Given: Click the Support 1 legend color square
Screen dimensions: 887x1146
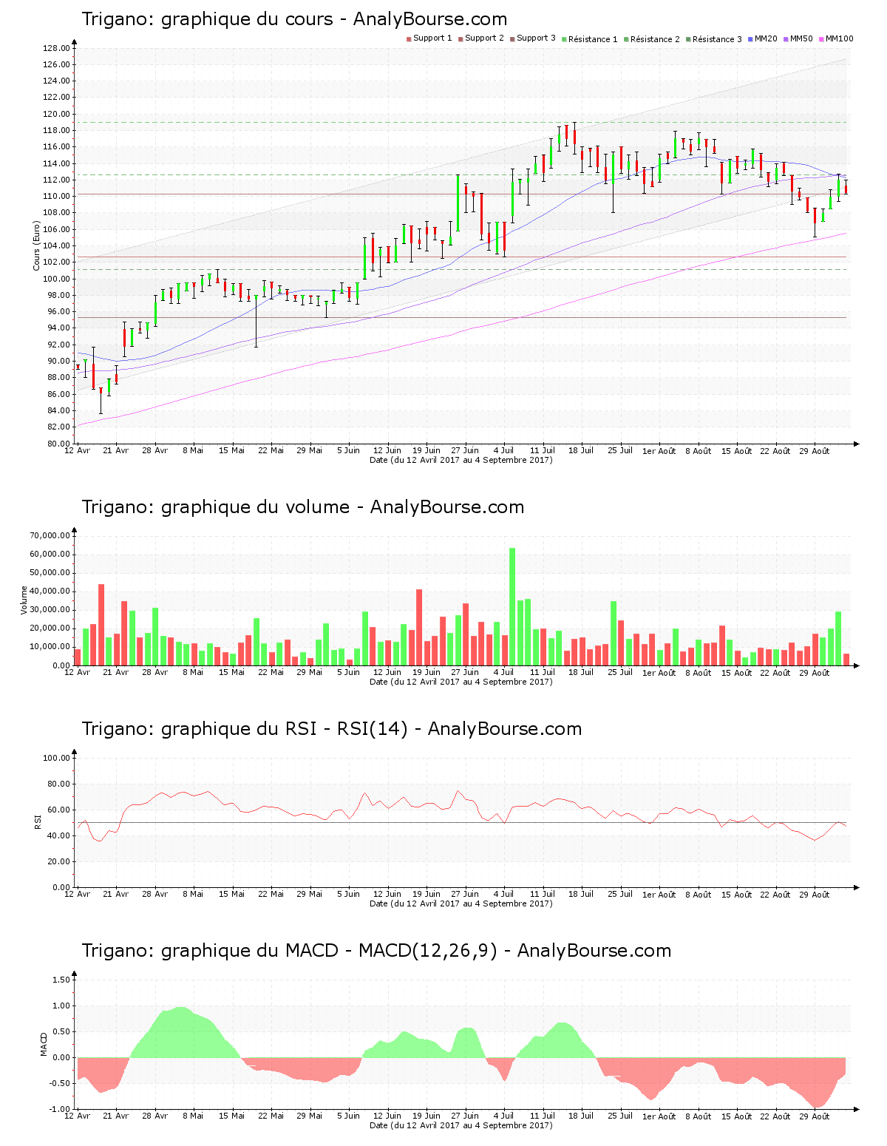Looking at the screenshot, I should [x=409, y=39].
